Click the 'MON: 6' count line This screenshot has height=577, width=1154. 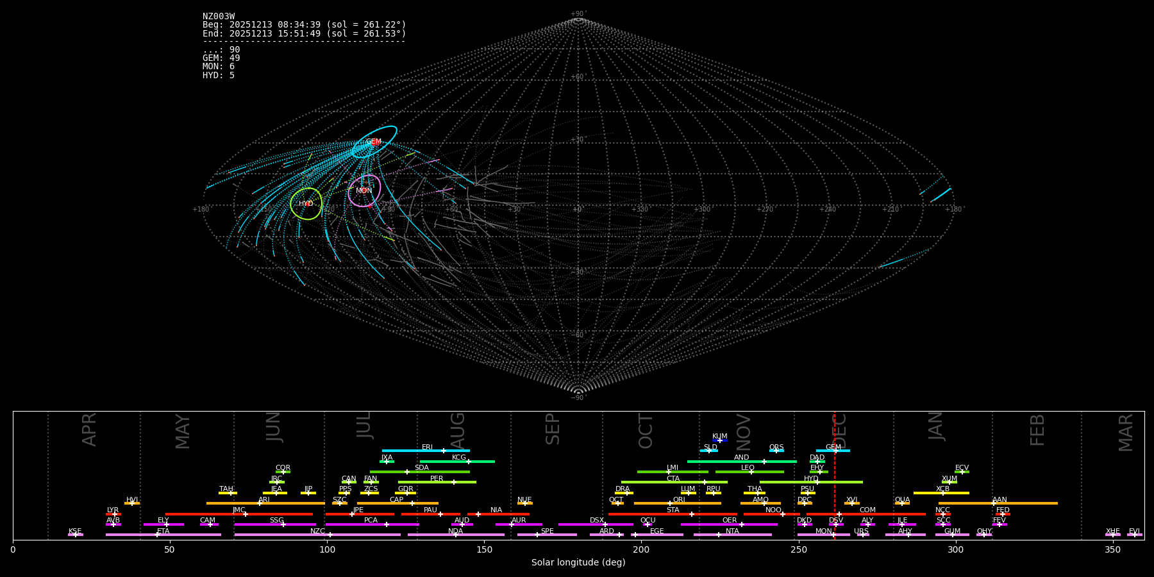pyautogui.click(x=219, y=67)
